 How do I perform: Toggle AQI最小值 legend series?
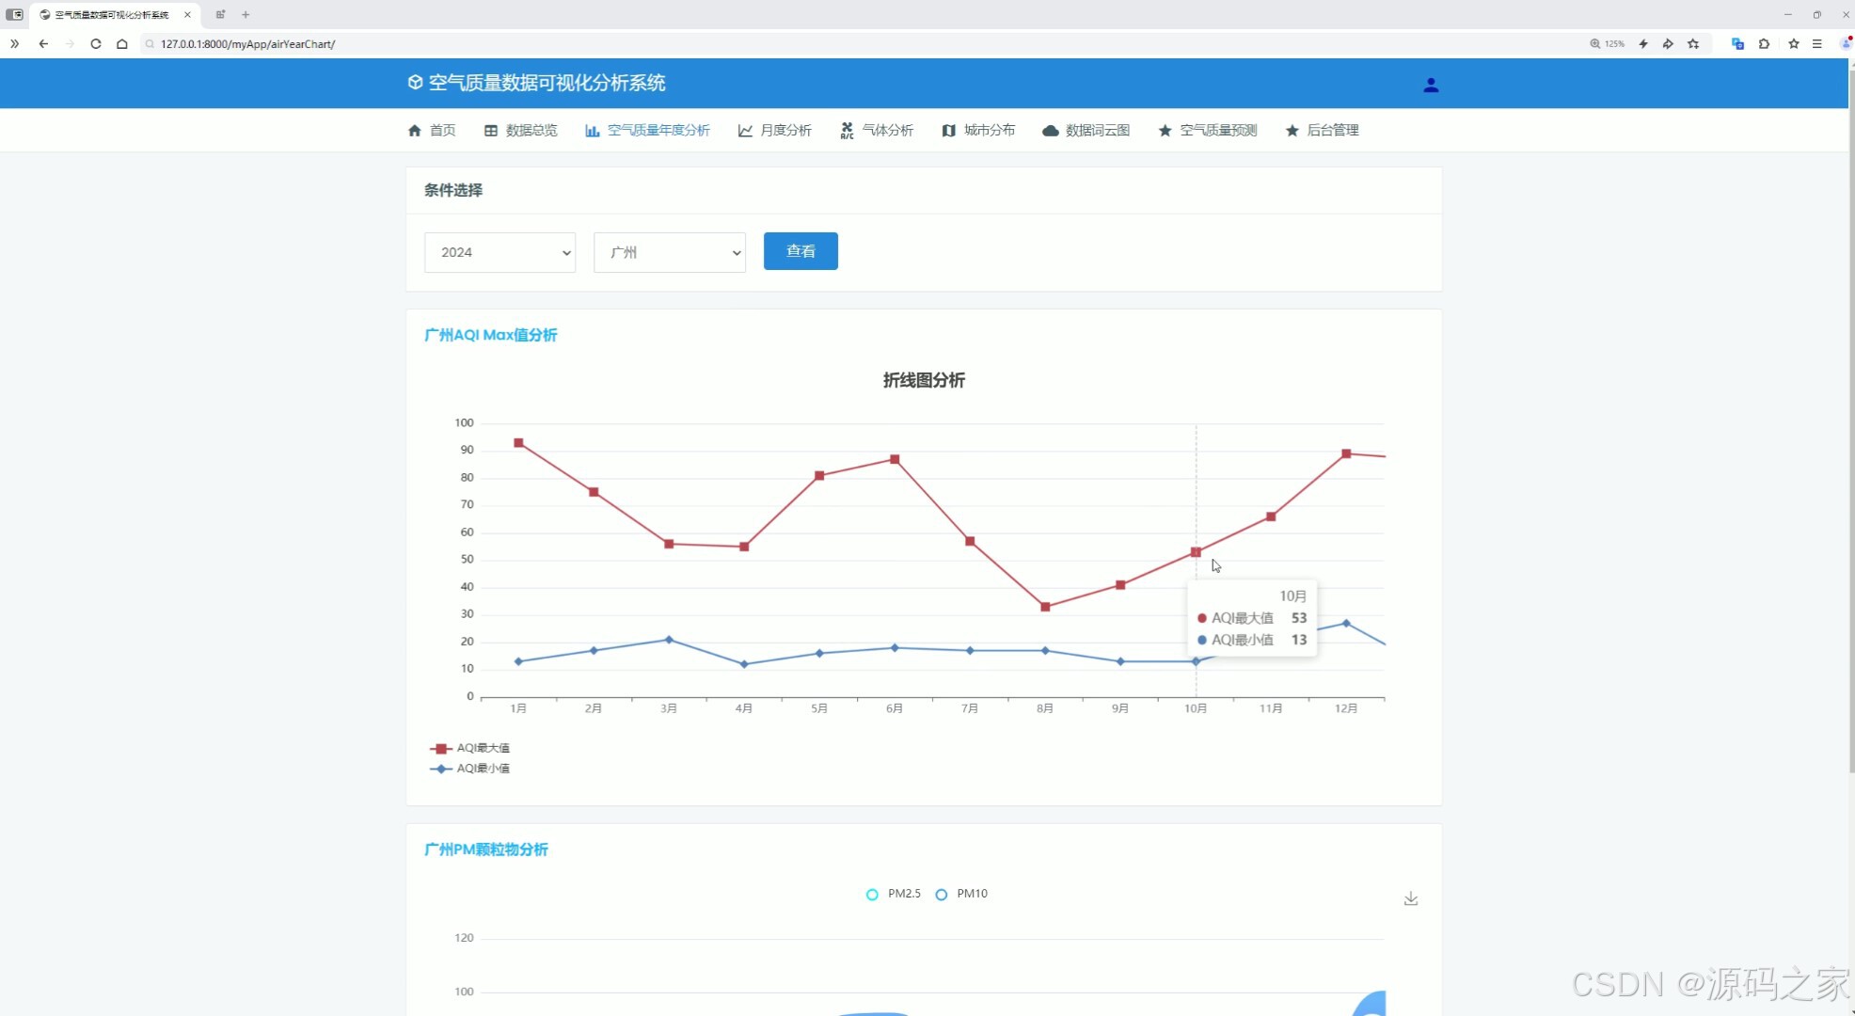[469, 769]
